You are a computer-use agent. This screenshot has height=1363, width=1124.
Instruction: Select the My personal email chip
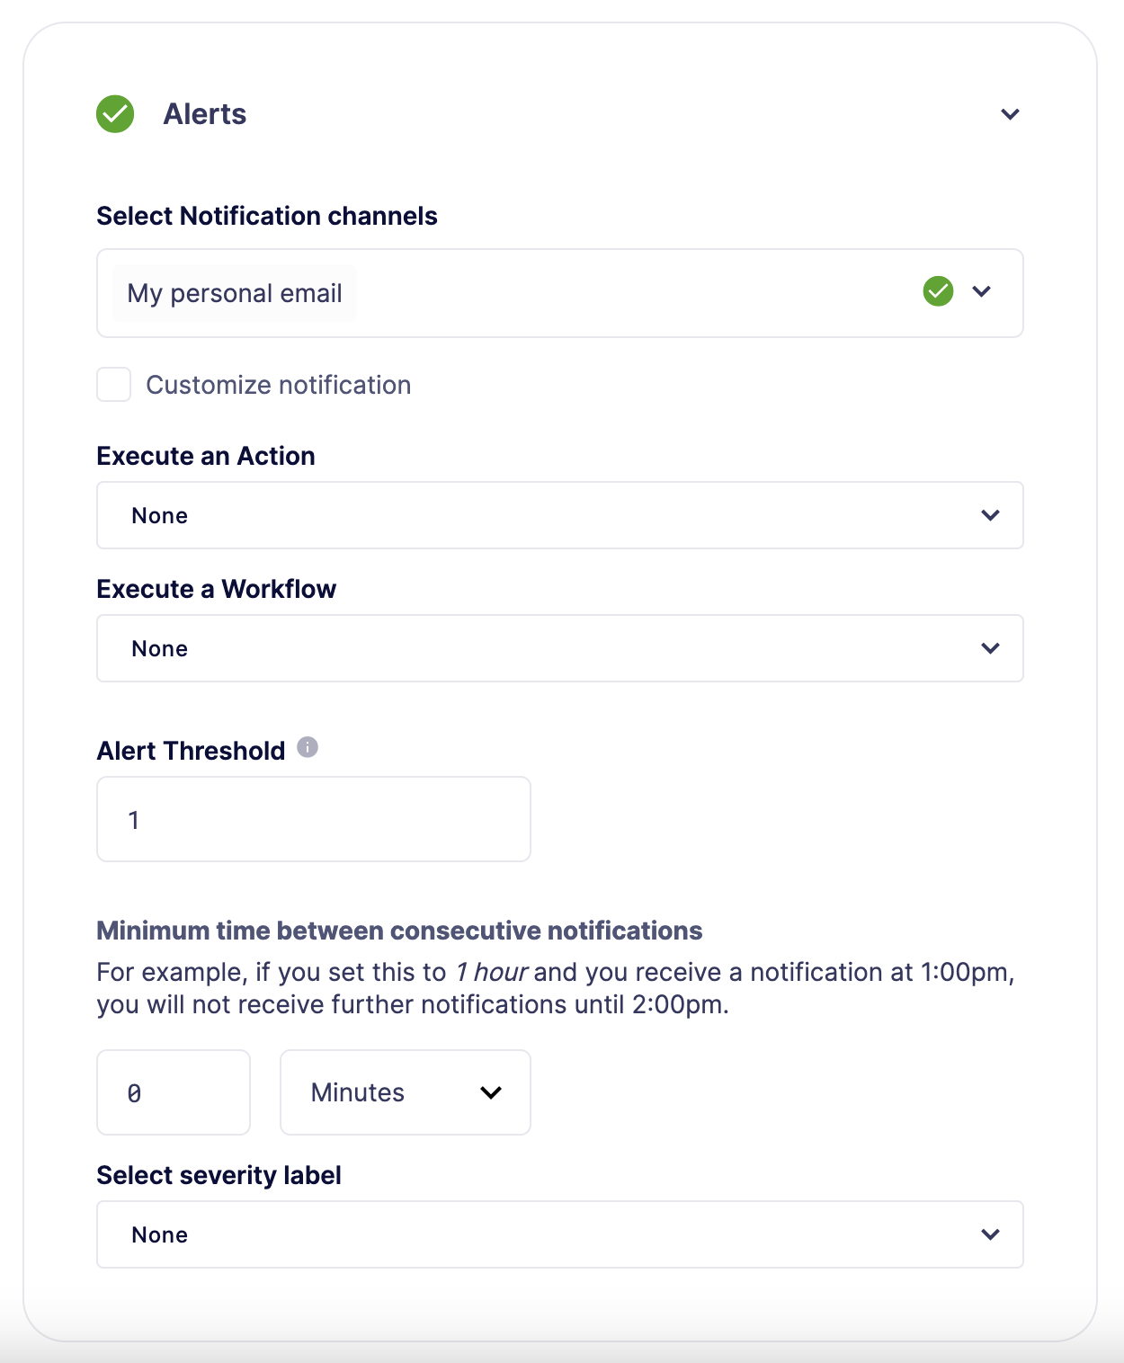[x=234, y=293]
